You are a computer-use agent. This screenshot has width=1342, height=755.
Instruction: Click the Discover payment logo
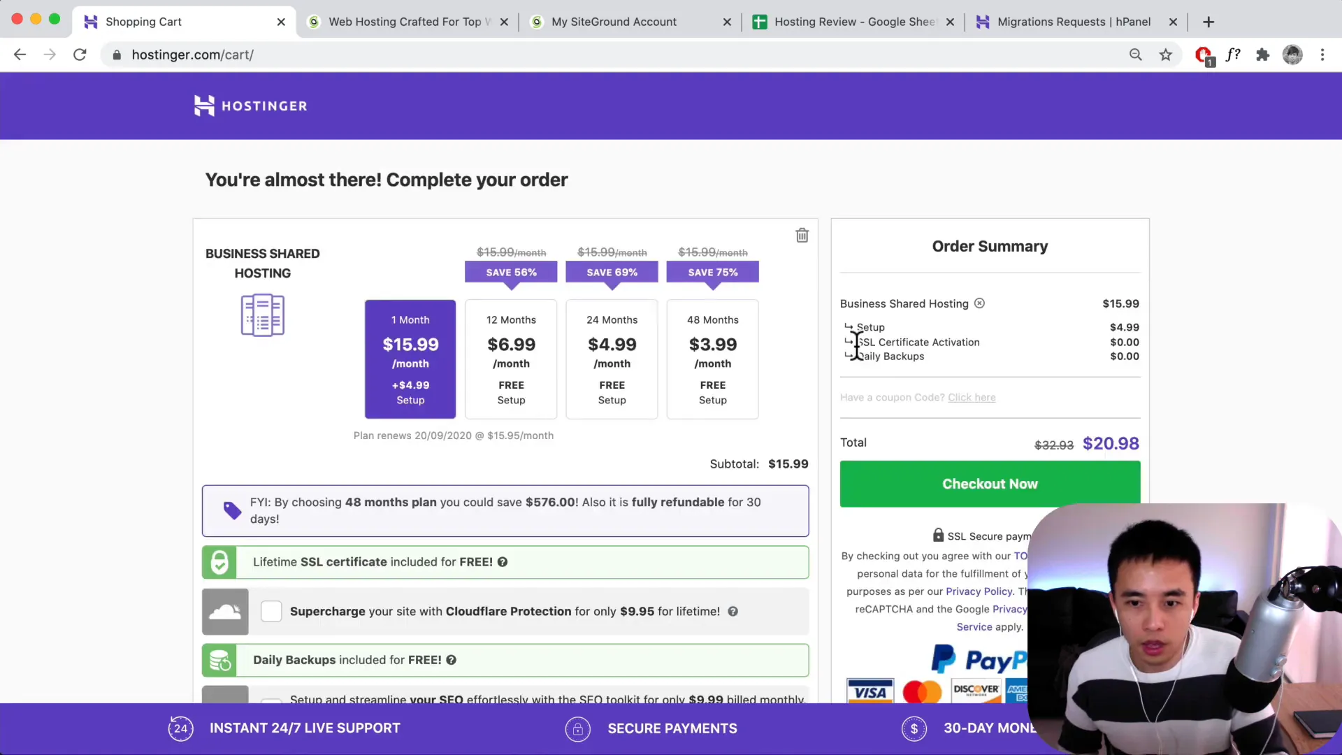tap(976, 691)
